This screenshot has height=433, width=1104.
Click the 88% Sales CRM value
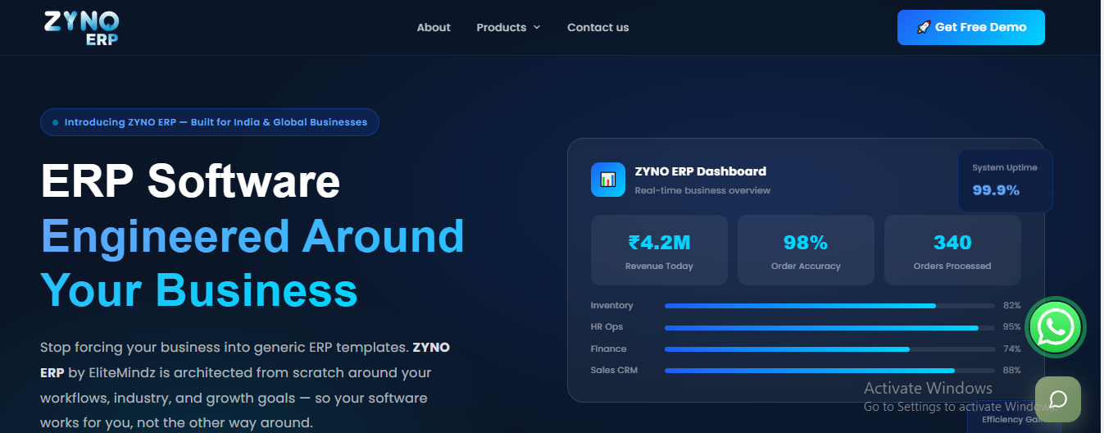(x=1011, y=370)
